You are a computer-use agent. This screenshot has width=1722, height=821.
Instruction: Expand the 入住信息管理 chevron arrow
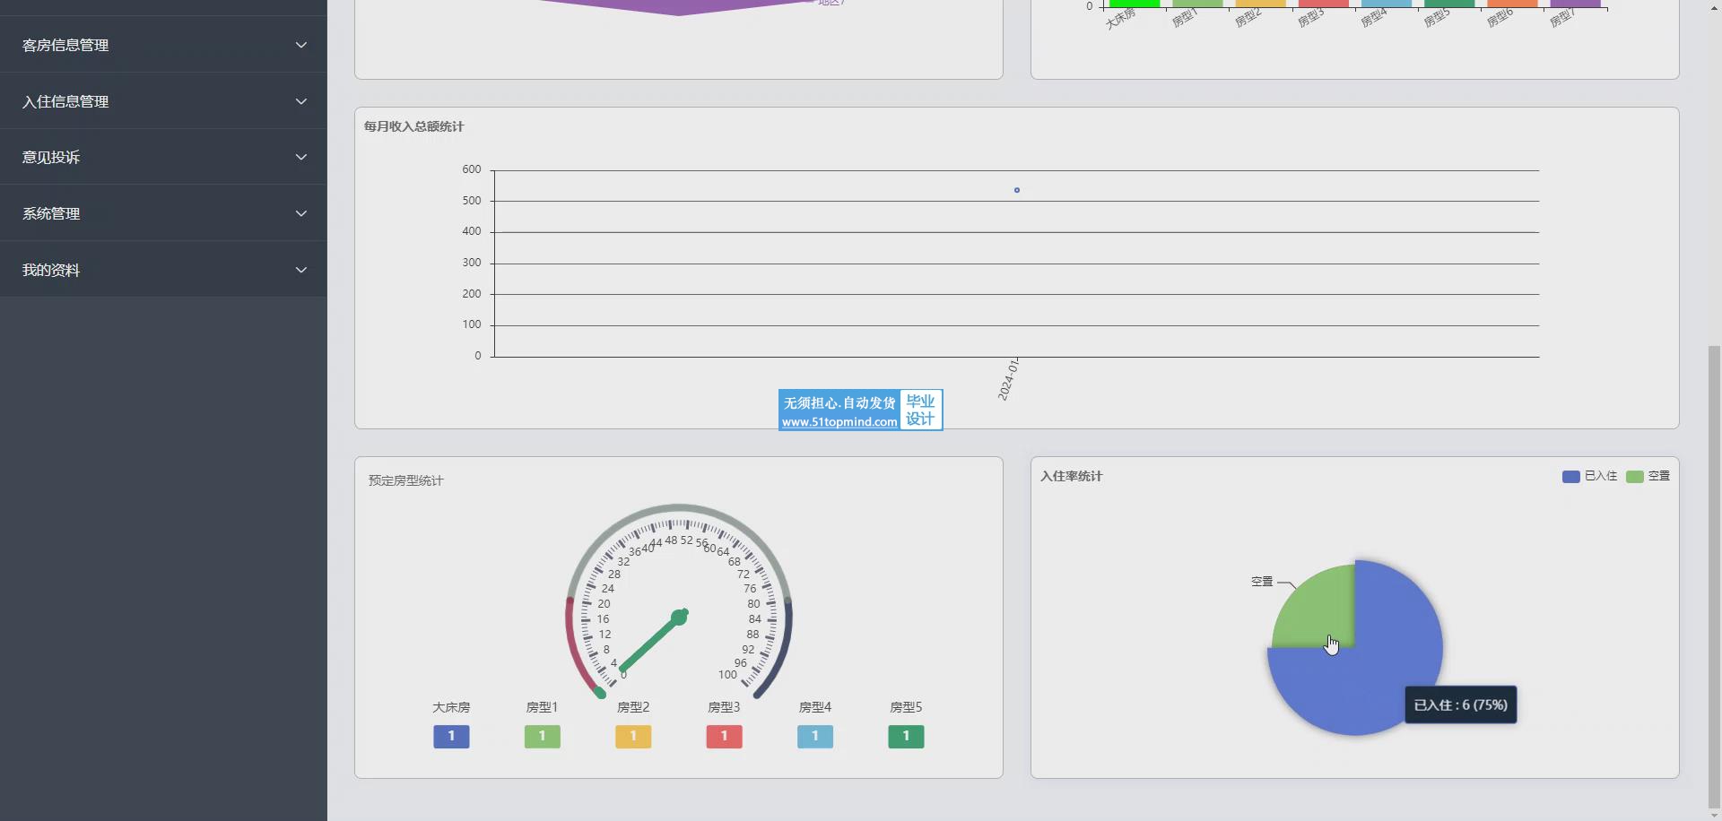pos(301,101)
